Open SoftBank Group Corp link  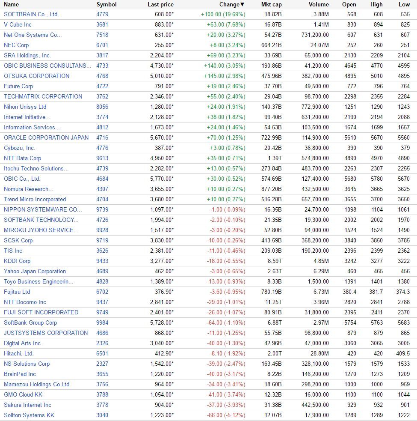click(30, 323)
